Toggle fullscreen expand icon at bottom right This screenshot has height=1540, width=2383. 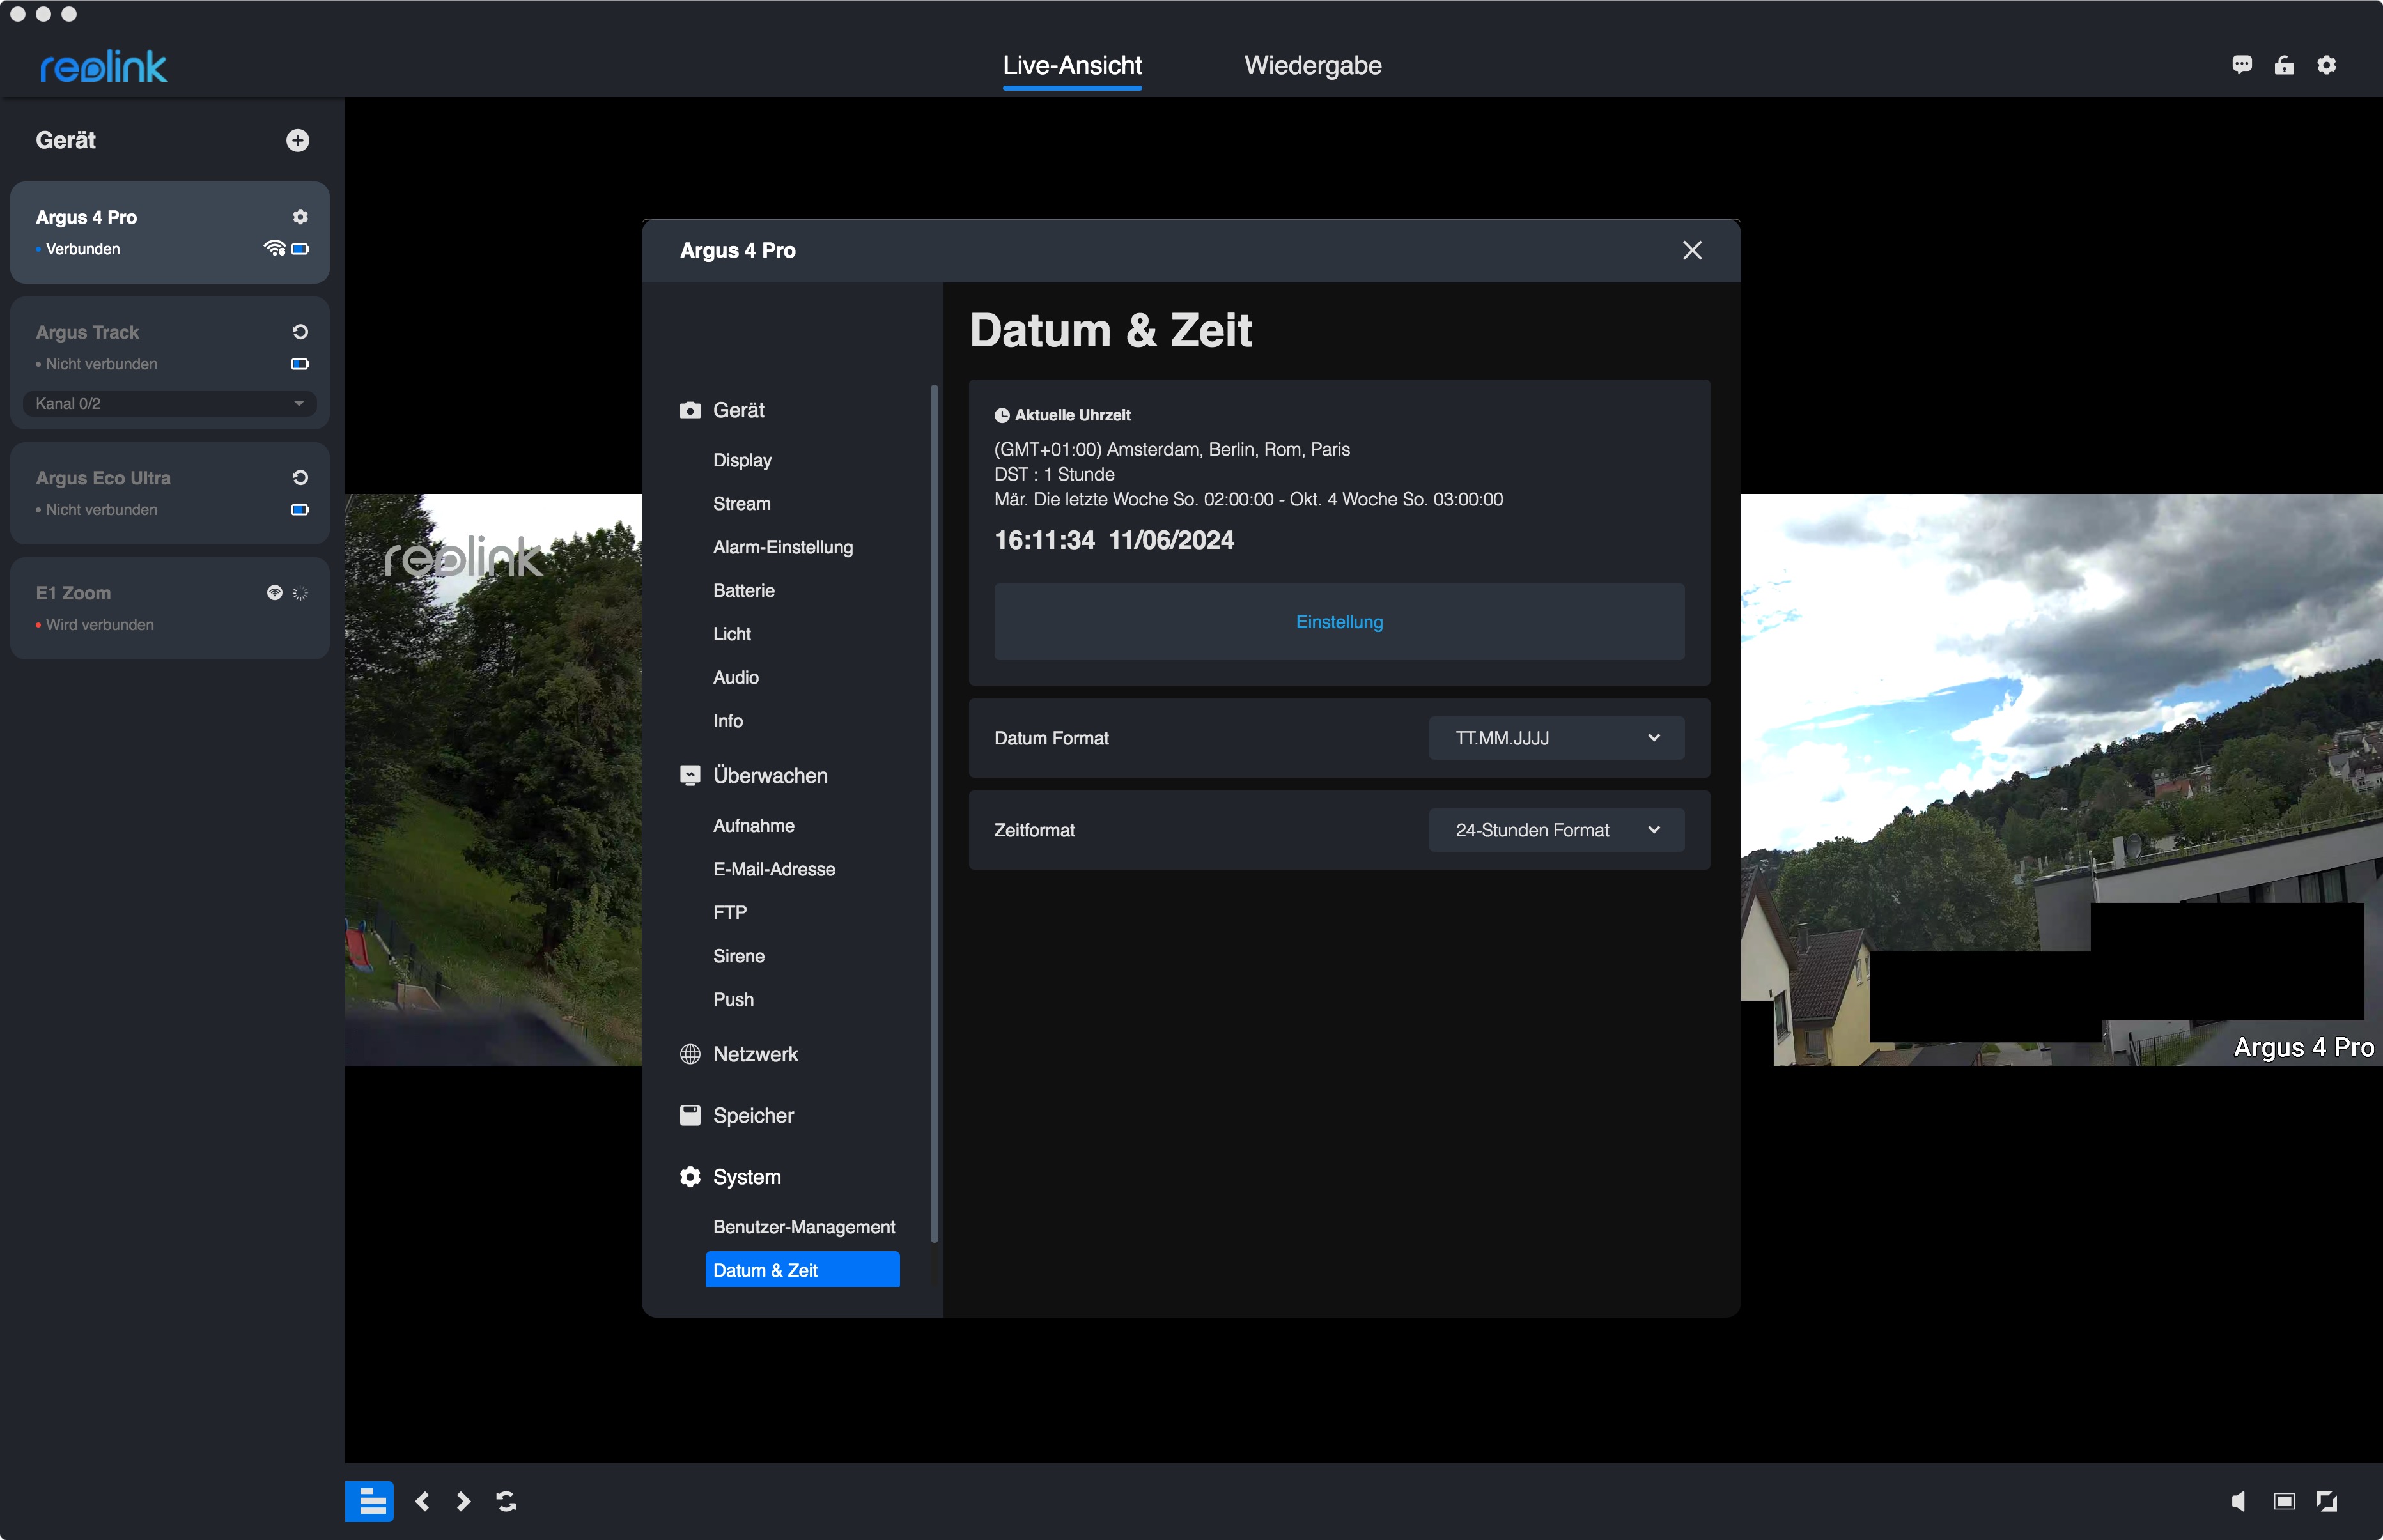click(x=2327, y=1501)
